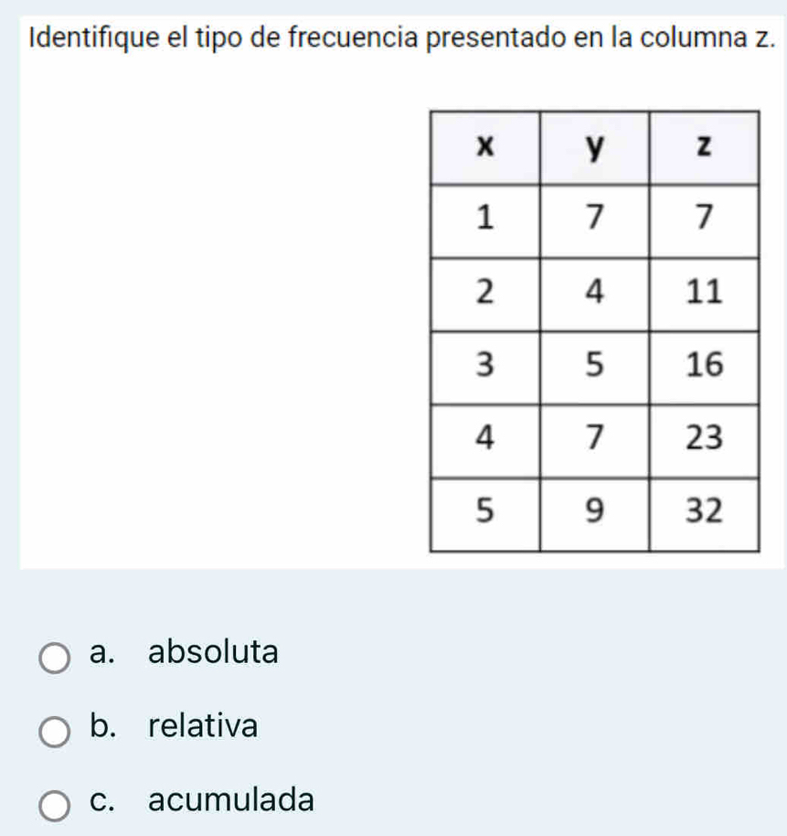This screenshot has width=787, height=836.
Task: Click the y column cell with value 5
Action: (x=594, y=367)
